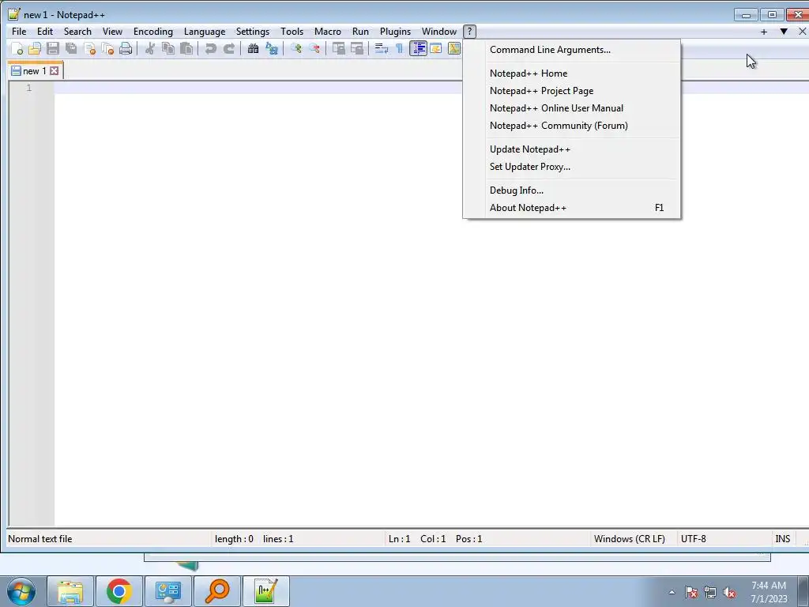Click the Windows (CR LF) status field

click(x=632, y=539)
